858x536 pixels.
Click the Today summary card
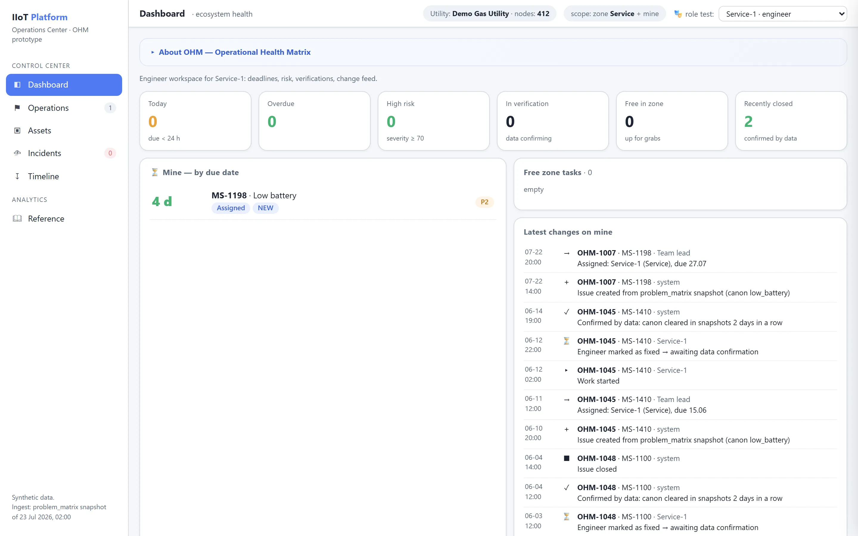195,121
